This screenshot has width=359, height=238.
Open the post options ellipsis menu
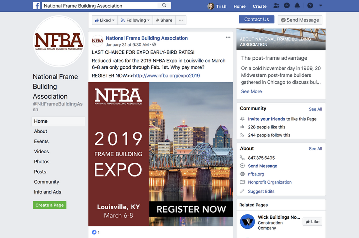228,37
